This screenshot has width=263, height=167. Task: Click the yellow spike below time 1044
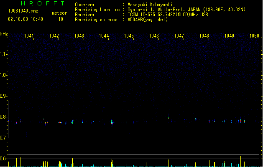[112, 162]
